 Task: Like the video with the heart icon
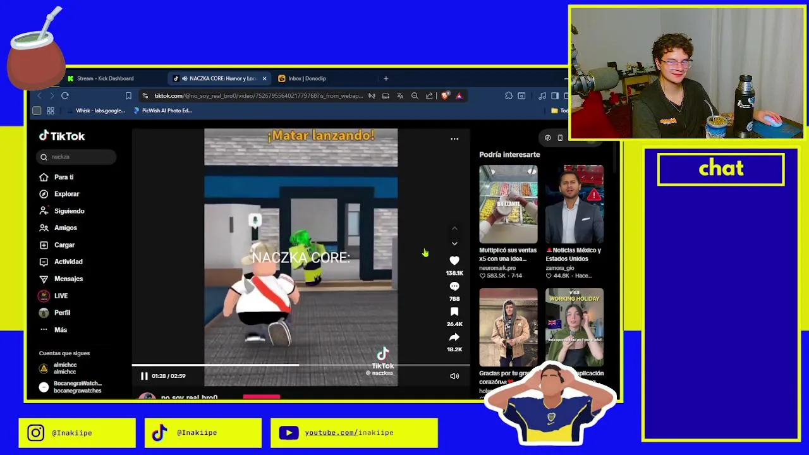[454, 260]
